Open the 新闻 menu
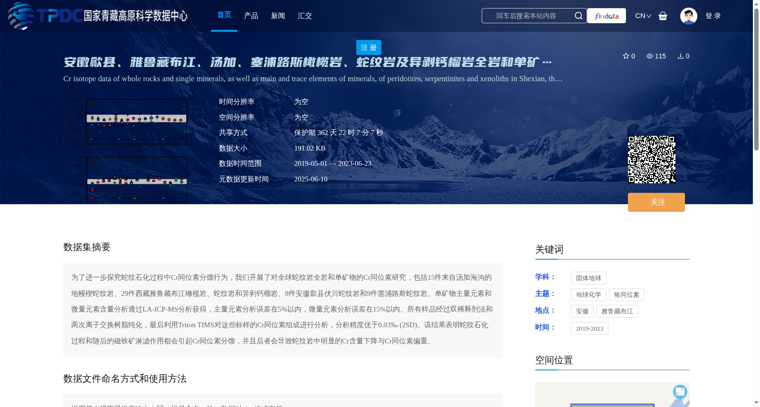The image size is (760, 407). [278, 16]
